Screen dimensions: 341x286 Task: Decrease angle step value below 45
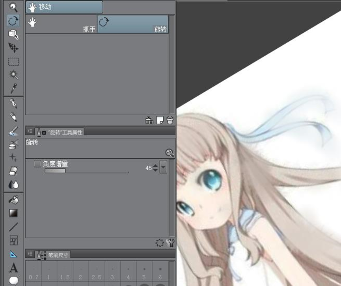[x=155, y=170]
